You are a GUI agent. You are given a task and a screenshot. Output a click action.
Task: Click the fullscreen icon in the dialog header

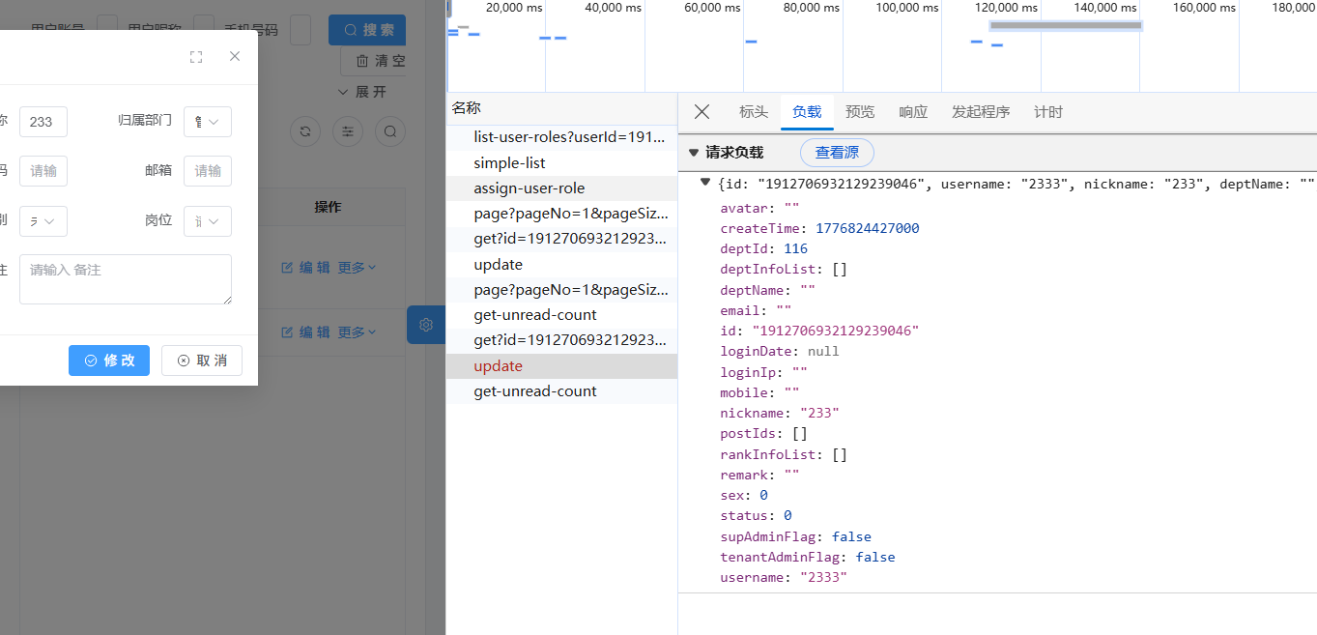196,57
